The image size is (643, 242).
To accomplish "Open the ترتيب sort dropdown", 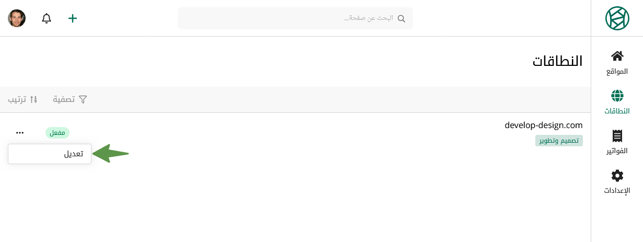I will click(x=22, y=99).
